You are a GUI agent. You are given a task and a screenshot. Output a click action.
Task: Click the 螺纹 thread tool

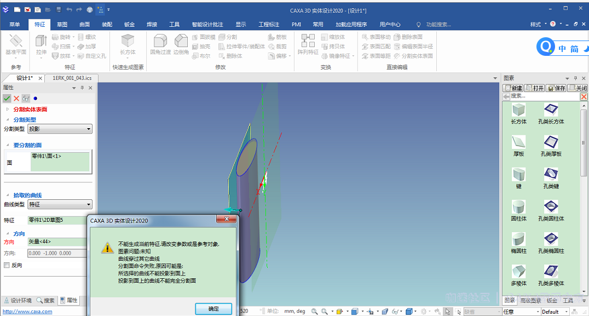87,37
